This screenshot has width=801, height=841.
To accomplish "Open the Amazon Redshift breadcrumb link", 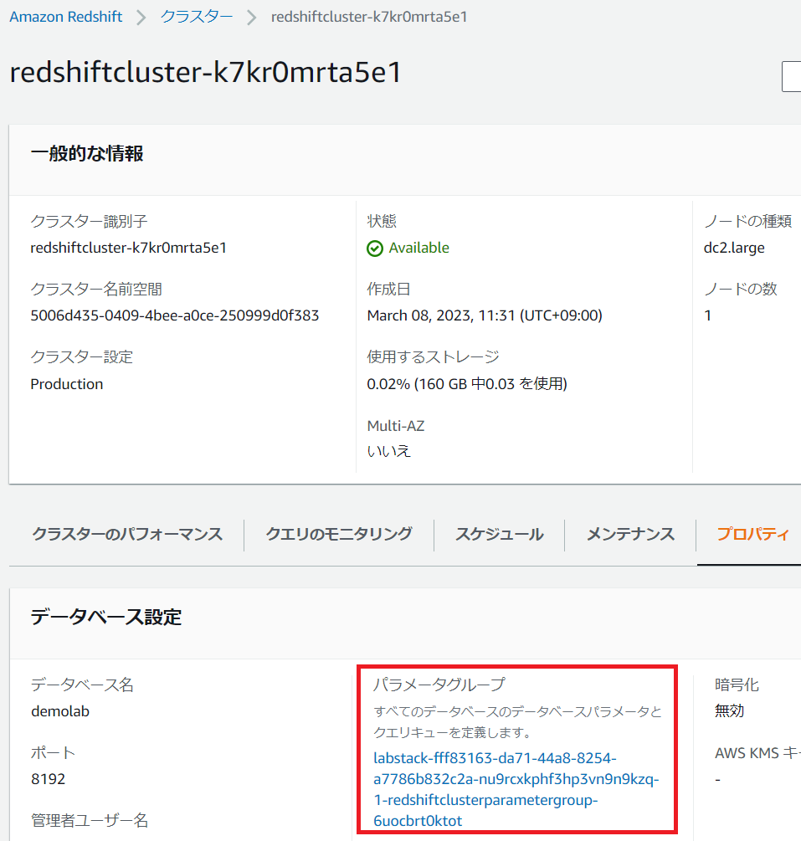I will click(66, 18).
